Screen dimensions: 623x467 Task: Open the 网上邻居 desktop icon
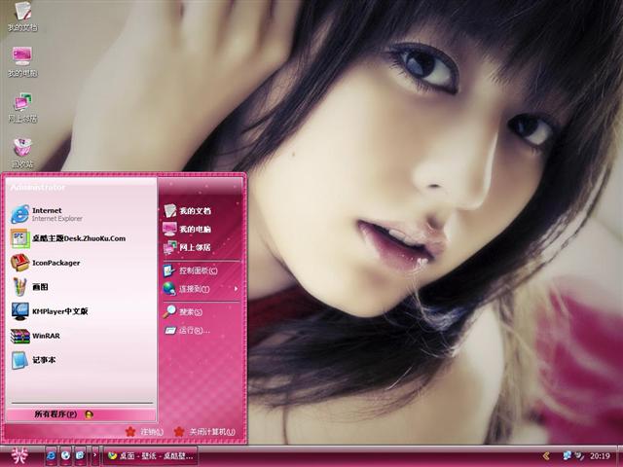[22, 107]
